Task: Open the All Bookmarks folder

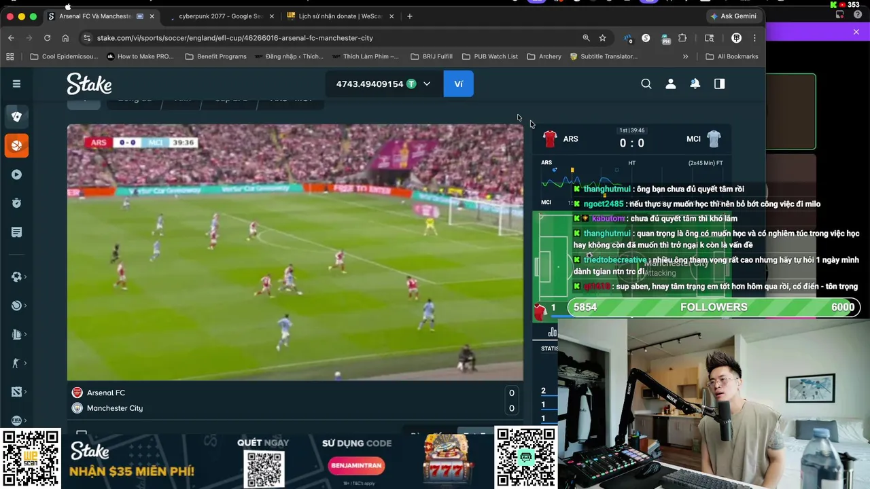Action: 732,56
